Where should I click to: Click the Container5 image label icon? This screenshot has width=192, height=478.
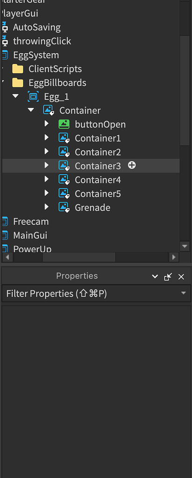pyautogui.click(x=64, y=194)
